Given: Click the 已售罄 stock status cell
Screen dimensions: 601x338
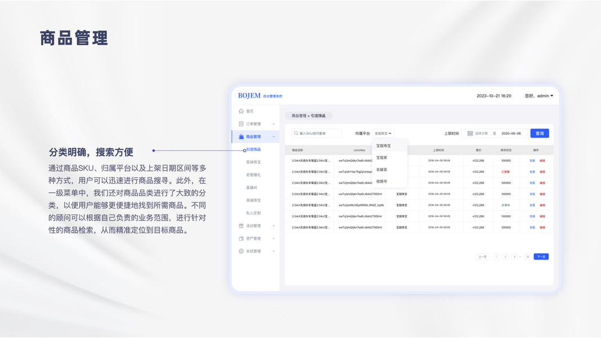Looking at the screenshot, I should pyautogui.click(x=506, y=172).
